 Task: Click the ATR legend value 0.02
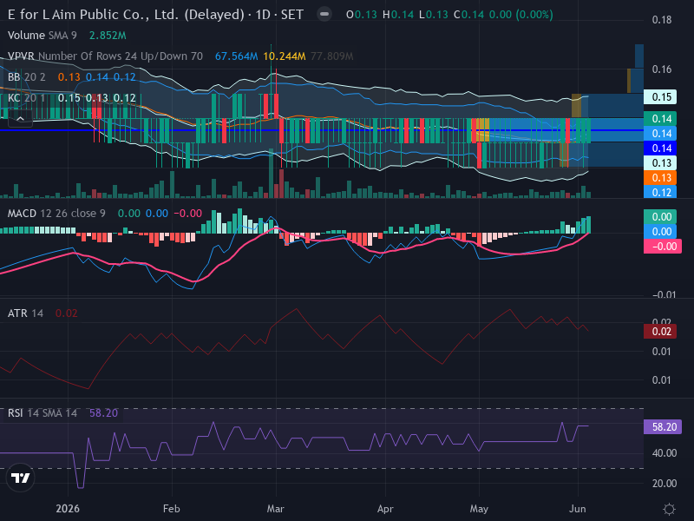(x=67, y=313)
